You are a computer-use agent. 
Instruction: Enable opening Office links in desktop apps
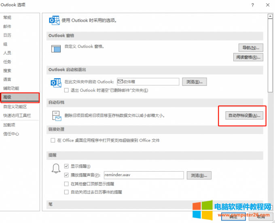click(x=53, y=140)
